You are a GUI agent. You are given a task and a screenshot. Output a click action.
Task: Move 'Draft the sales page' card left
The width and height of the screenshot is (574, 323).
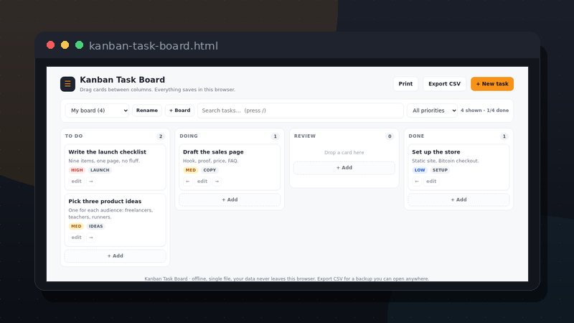(x=188, y=182)
